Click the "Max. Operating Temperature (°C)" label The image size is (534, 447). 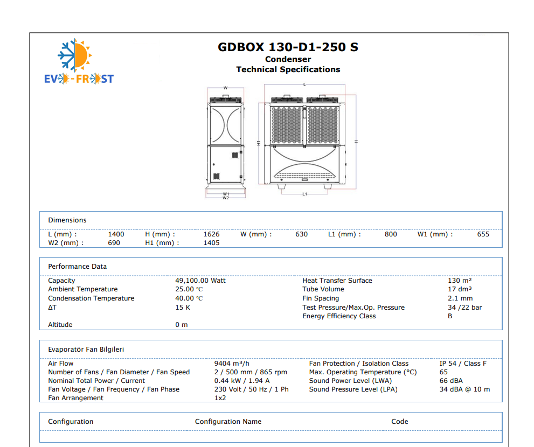click(x=363, y=372)
